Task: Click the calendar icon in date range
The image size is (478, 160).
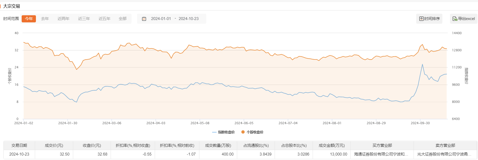Action: point(144,19)
